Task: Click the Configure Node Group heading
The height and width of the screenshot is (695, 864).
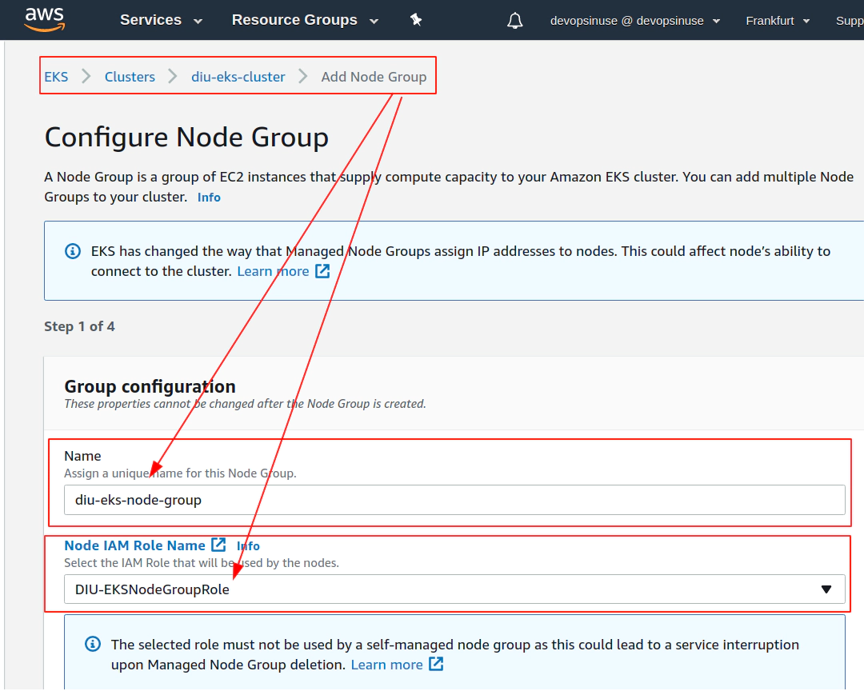Action: 186,137
